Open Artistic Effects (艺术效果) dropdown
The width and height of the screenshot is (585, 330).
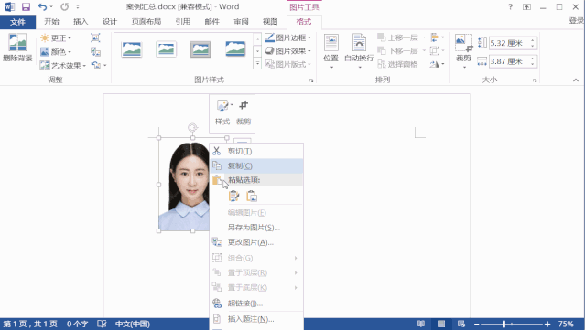63,66
